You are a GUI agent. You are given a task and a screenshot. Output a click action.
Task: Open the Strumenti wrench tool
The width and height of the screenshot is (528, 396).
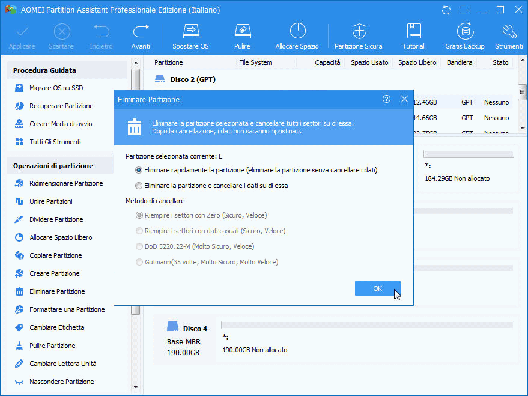point(509,37)
